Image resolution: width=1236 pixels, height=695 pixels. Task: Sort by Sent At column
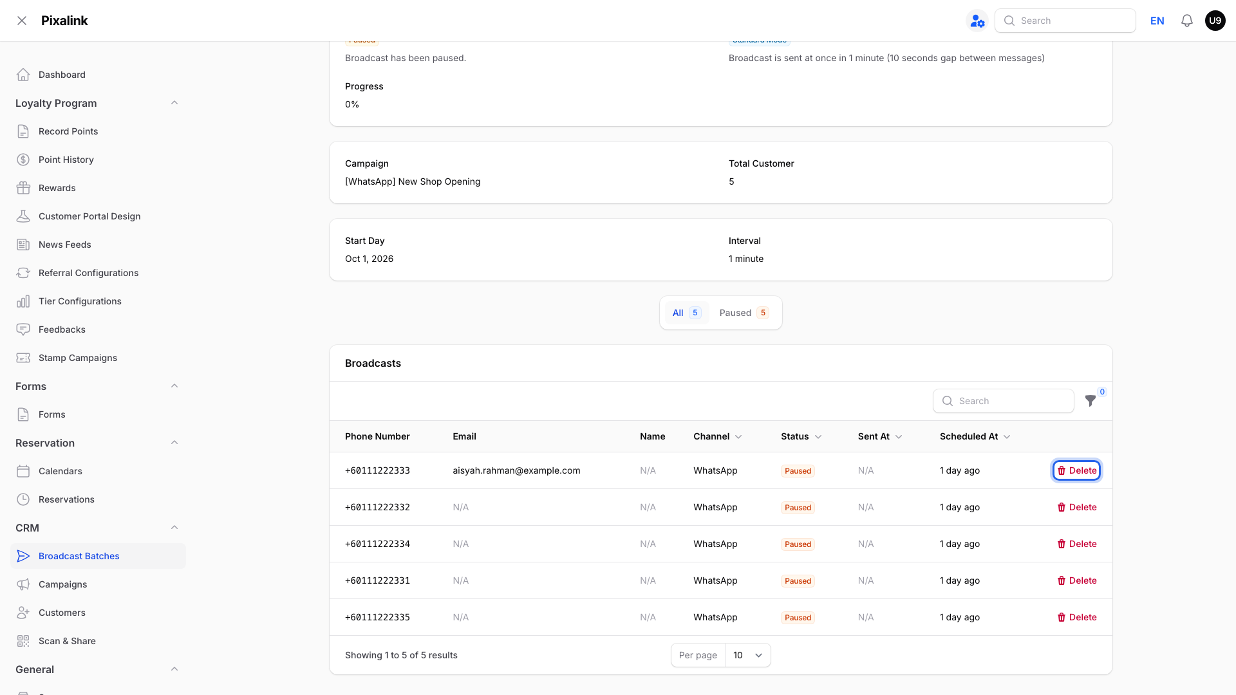click(x=880, y=436)
